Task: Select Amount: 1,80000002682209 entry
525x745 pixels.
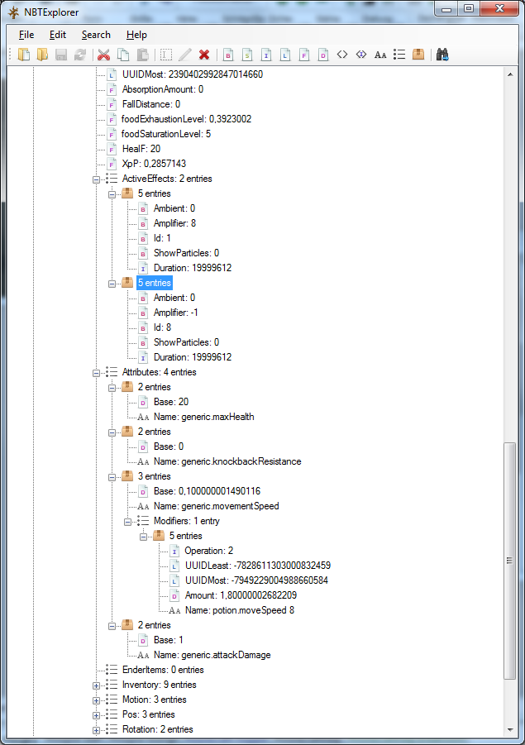Action: click(241, 595)
